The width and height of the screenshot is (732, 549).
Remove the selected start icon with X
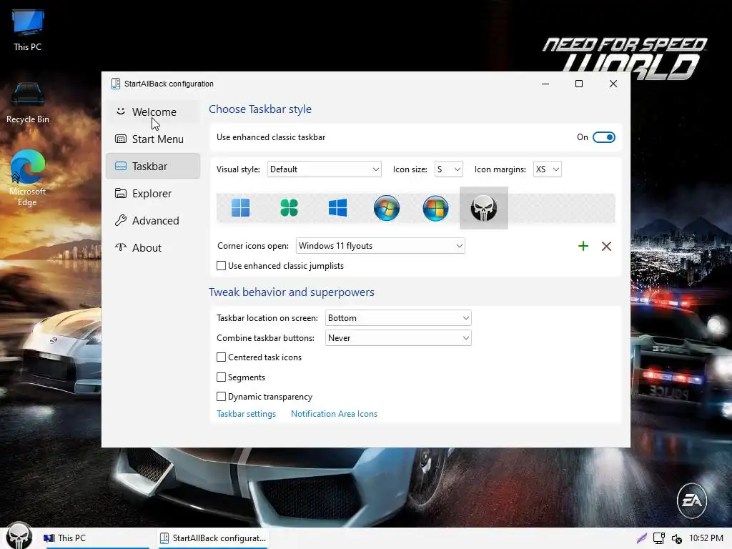(606, 246)
